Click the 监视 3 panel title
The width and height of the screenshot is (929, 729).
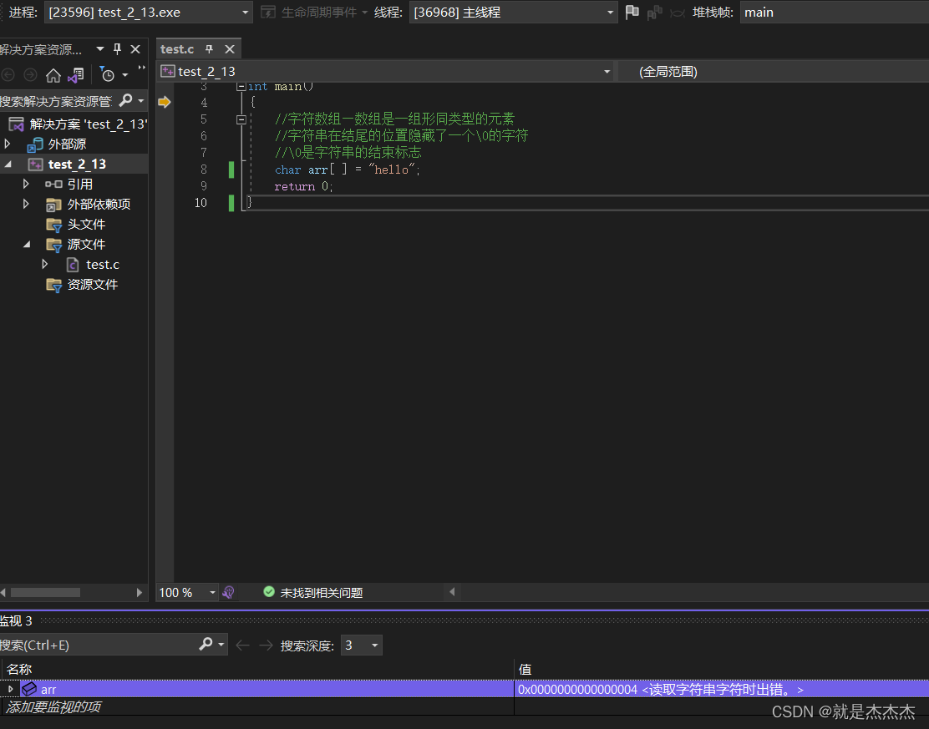coord(16,621)
